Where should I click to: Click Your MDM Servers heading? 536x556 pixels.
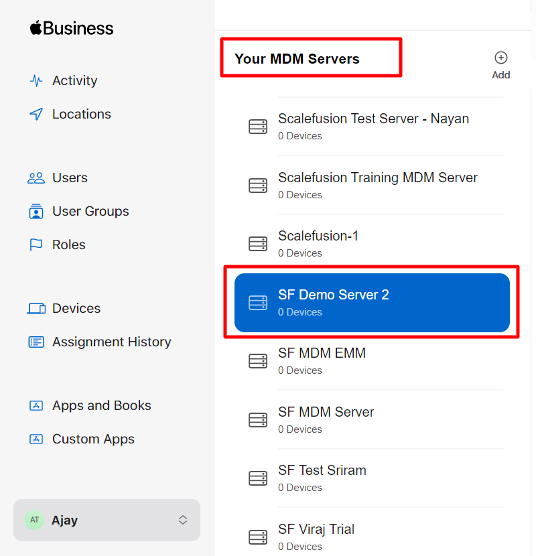pyautogui.click(x=297, y=59)
